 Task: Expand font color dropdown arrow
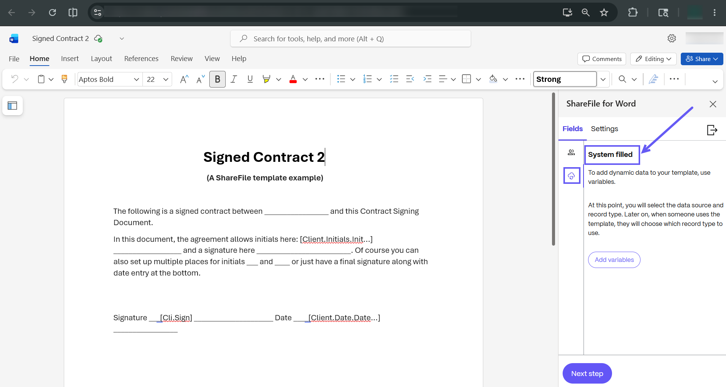pyautogui.click(x=305, y=79)
